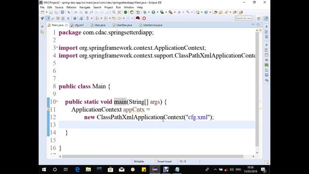
Task: Click the New Java Package icon
Action: tap(197, 12)
